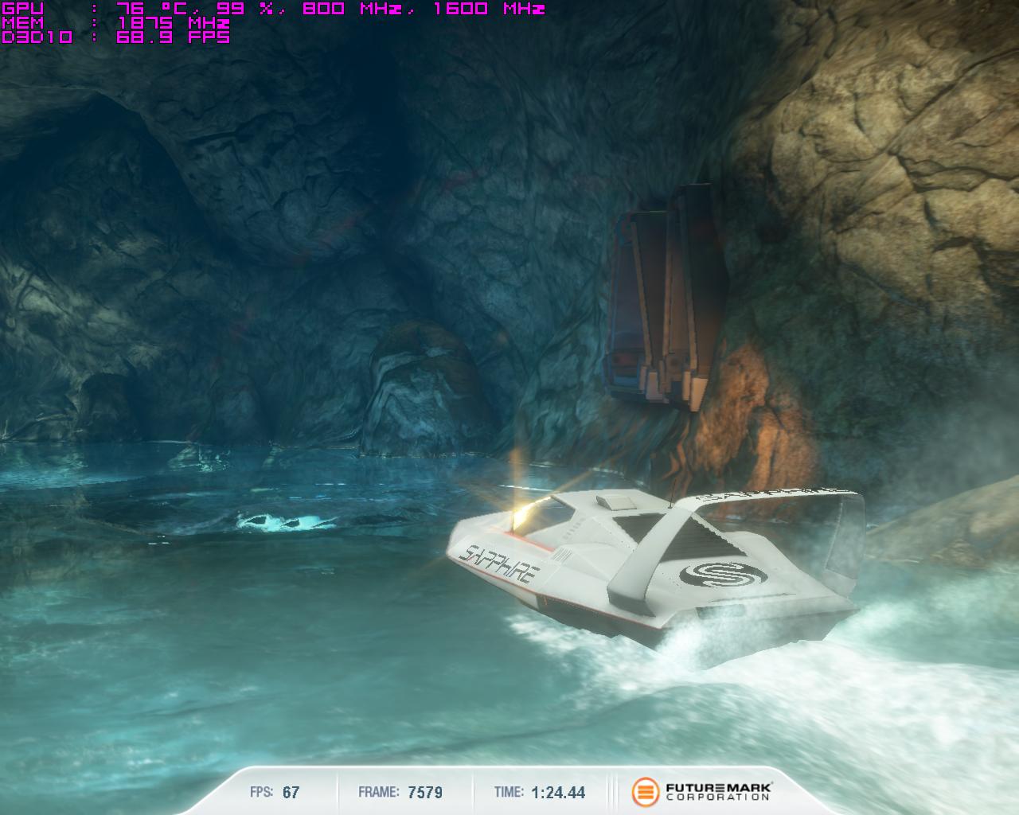Click the MEM 1875 MHz overlay line
The width and height of the screenshot is (1019, 815).
point(116,23)
